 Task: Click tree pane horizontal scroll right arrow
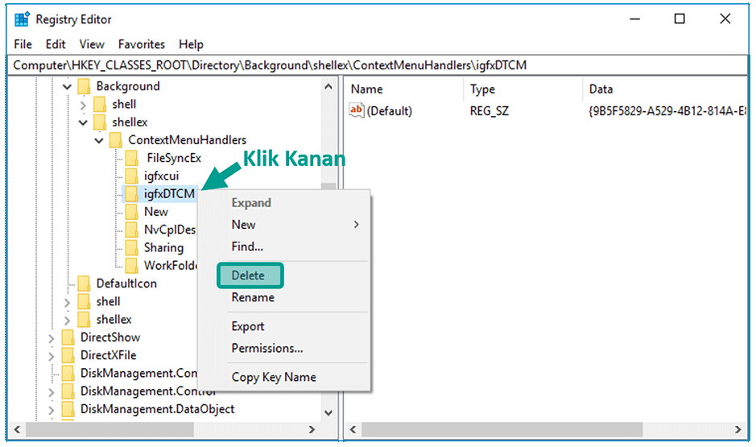click(x=312, y=429)
